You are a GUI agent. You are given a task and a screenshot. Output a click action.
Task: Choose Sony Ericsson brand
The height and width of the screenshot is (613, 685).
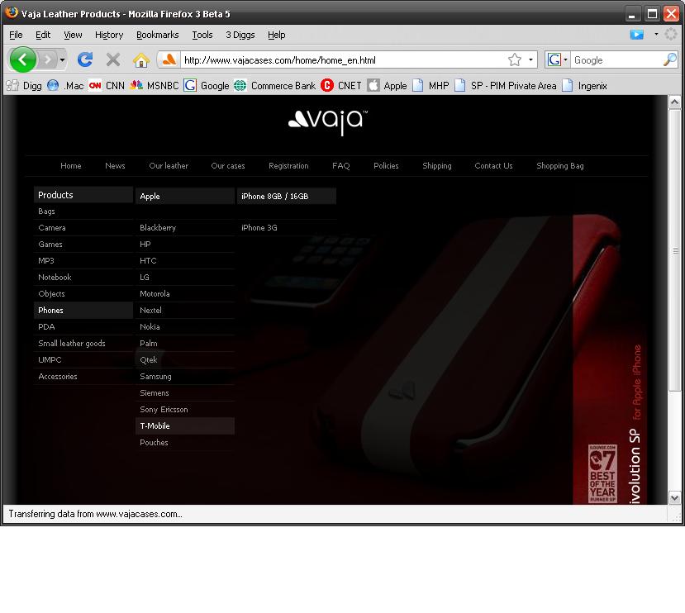coord(185,410)
